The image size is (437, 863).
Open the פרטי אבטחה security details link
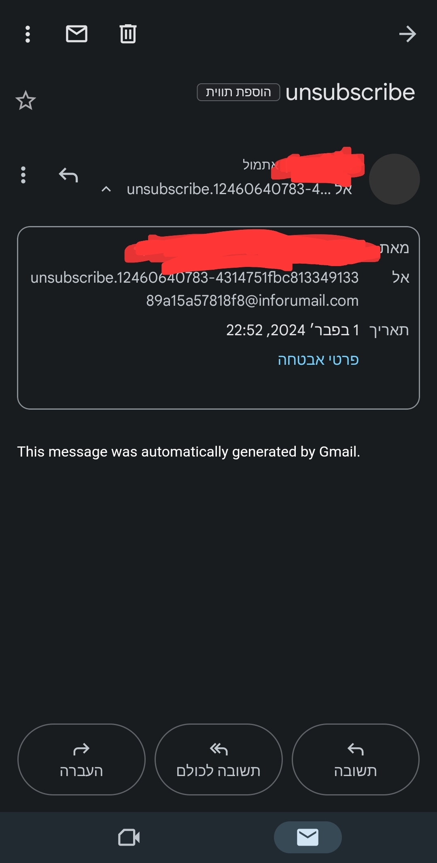click(x=318, y=360)
